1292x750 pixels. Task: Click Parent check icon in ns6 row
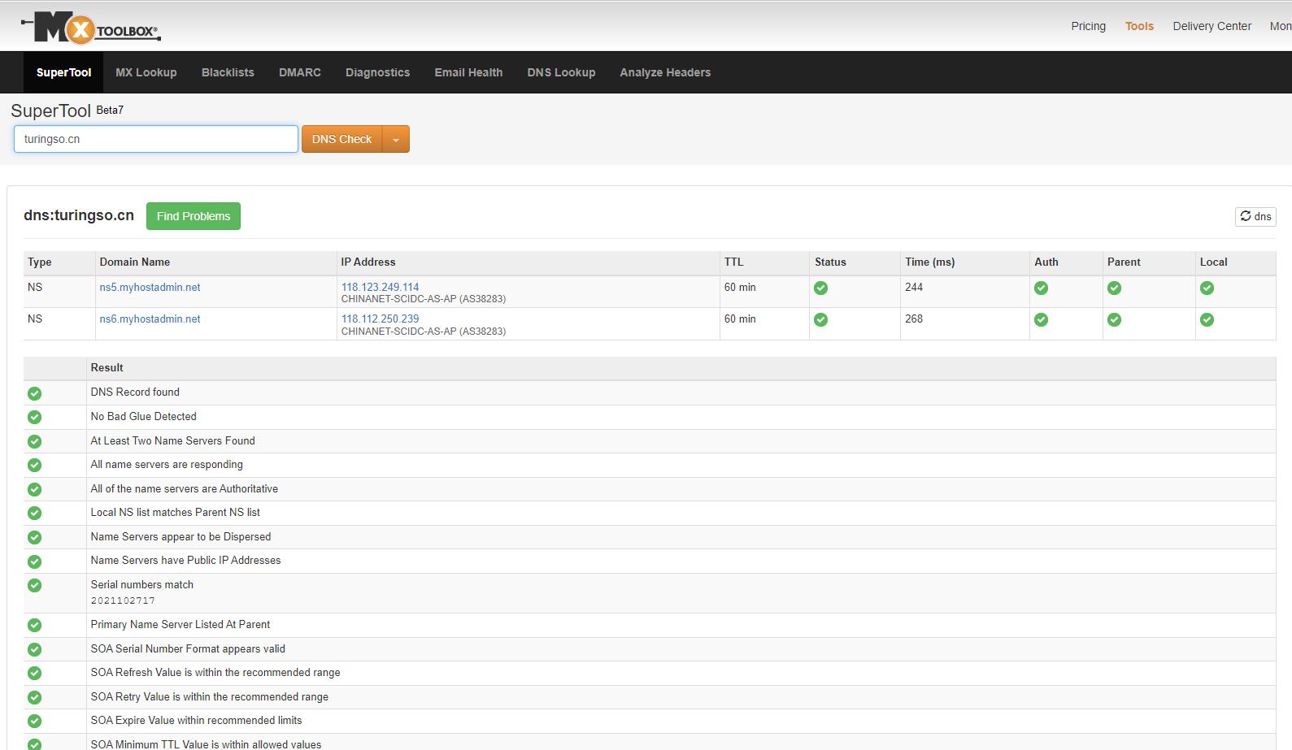1114,320
